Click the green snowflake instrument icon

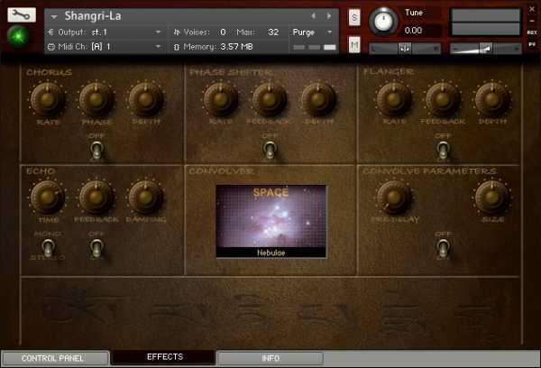(x=18, y=36)
